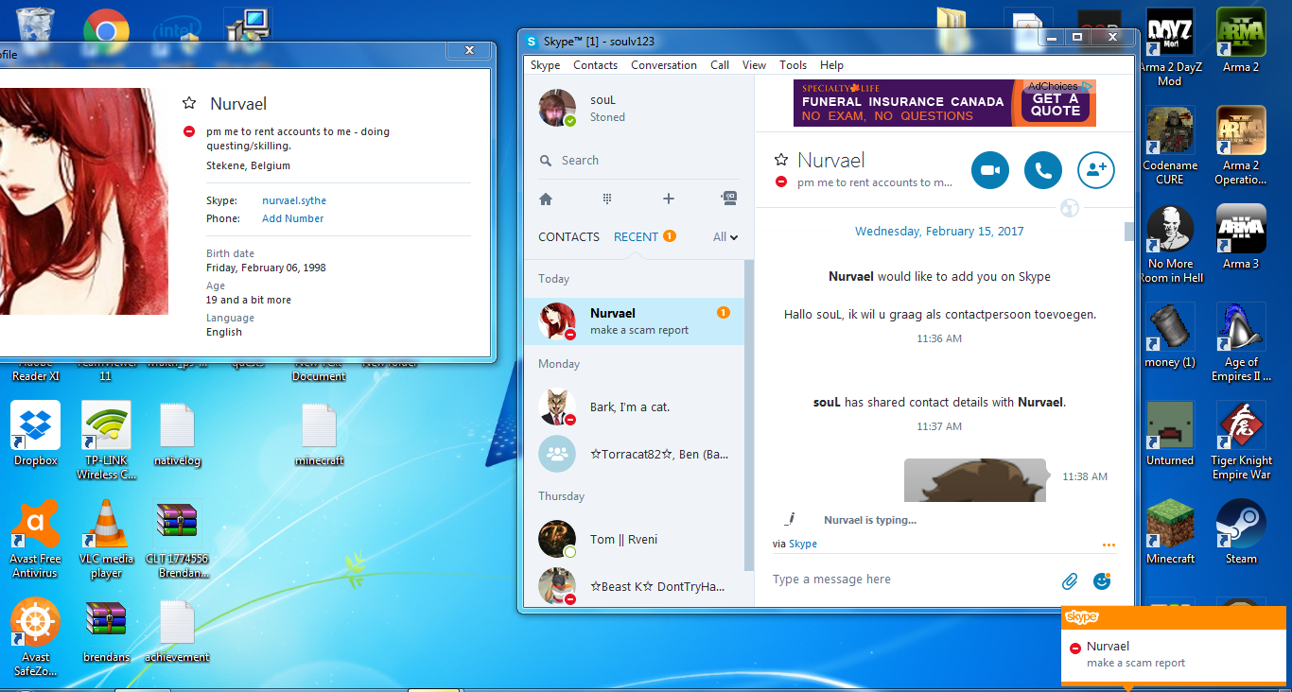Click the Nurvael profile picture
The height and width of the screenshot is (692, 1292).
(82, 201)
